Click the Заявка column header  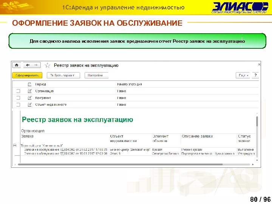pos(27,136)
